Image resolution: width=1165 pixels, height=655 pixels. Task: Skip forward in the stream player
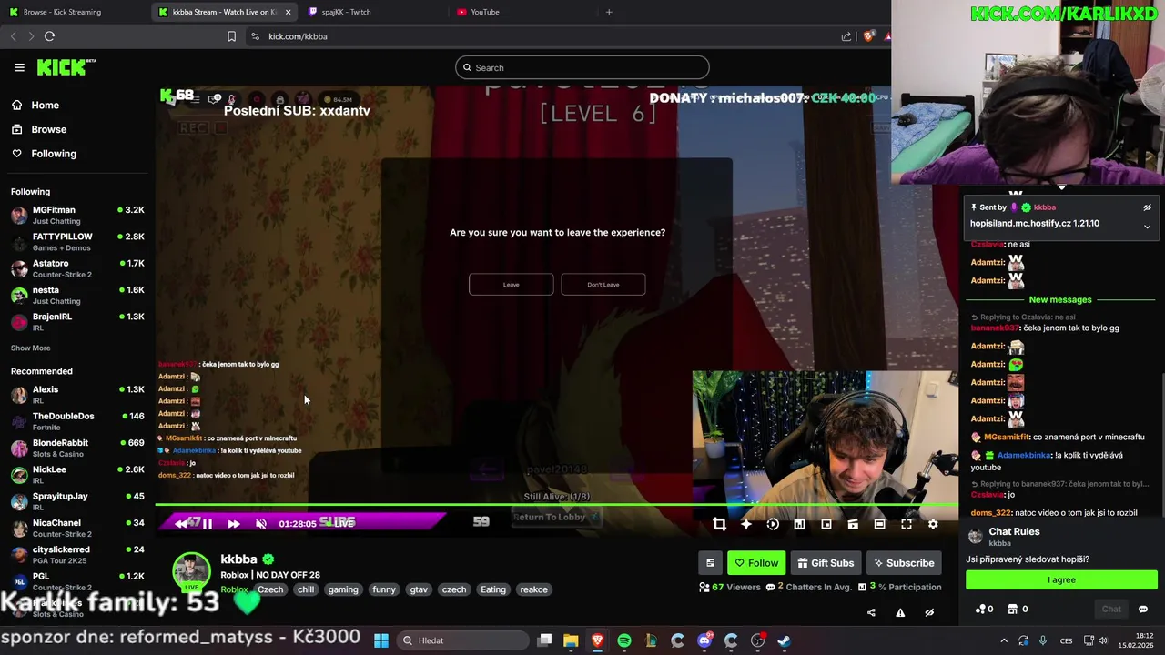(233, 523)
